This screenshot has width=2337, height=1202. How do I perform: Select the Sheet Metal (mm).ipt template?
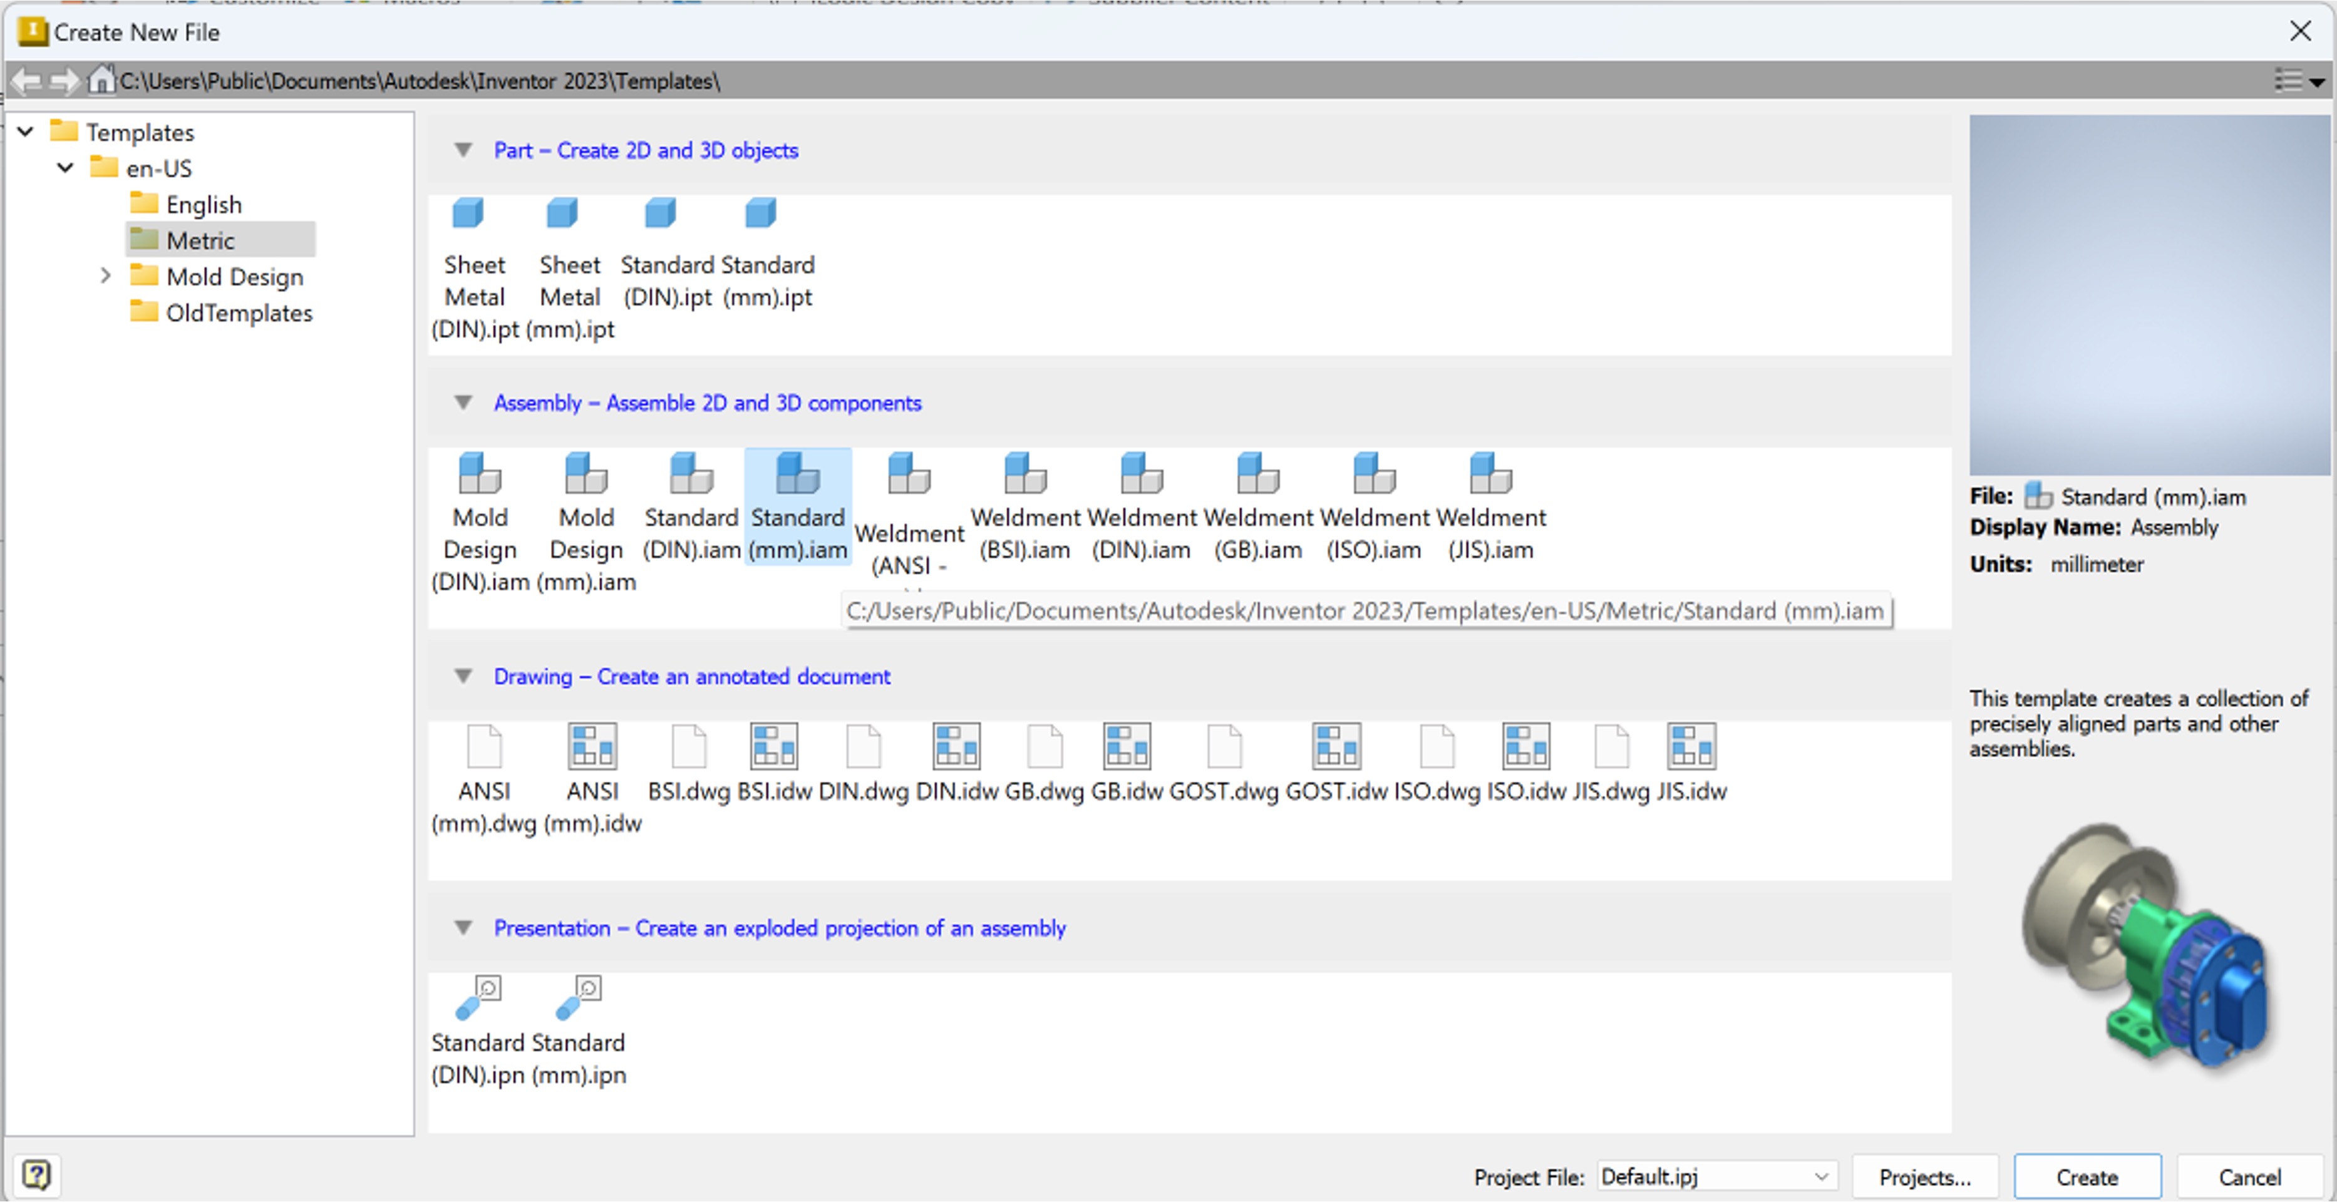coord(570,269)
